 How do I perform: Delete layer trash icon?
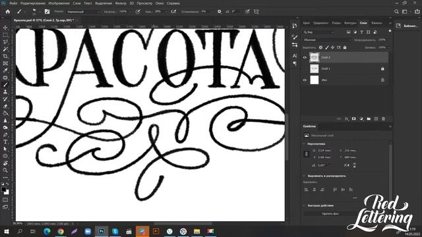point(384,118)
